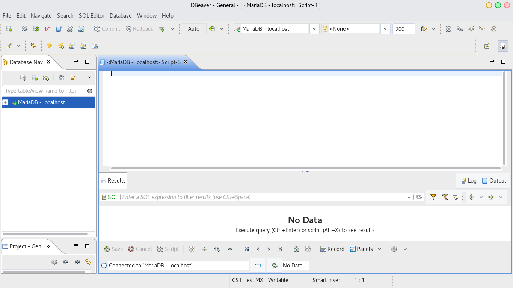Click the SQL filter expression field

tap(264, 197)
